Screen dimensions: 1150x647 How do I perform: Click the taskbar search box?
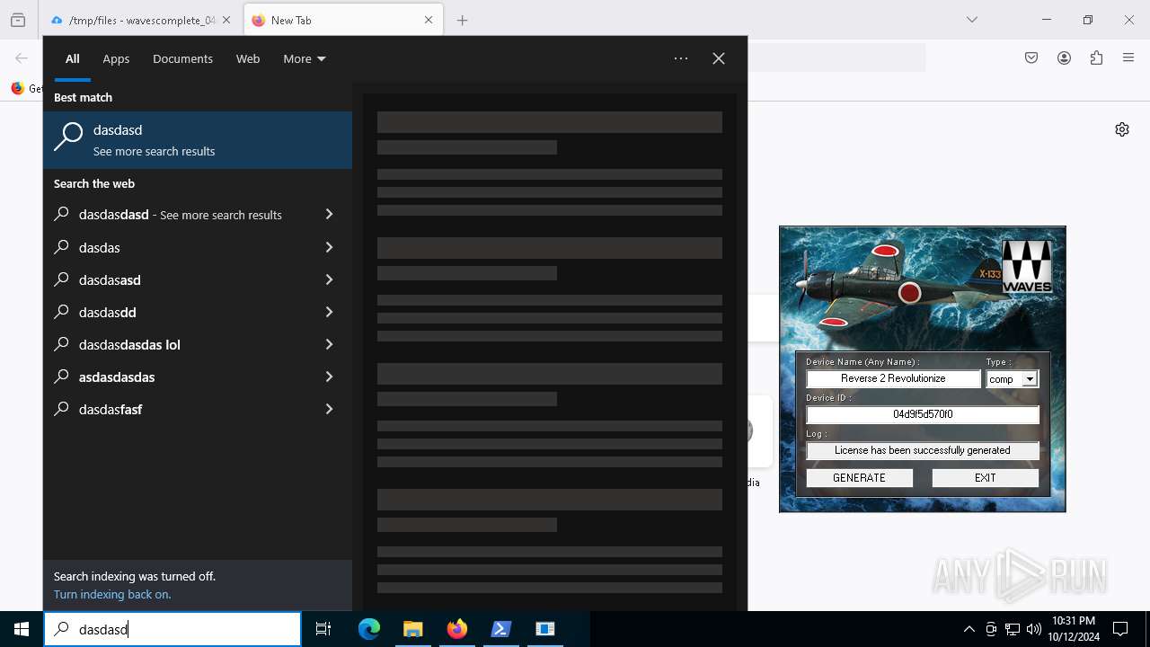pyautogui.click(x=172, y=629)
